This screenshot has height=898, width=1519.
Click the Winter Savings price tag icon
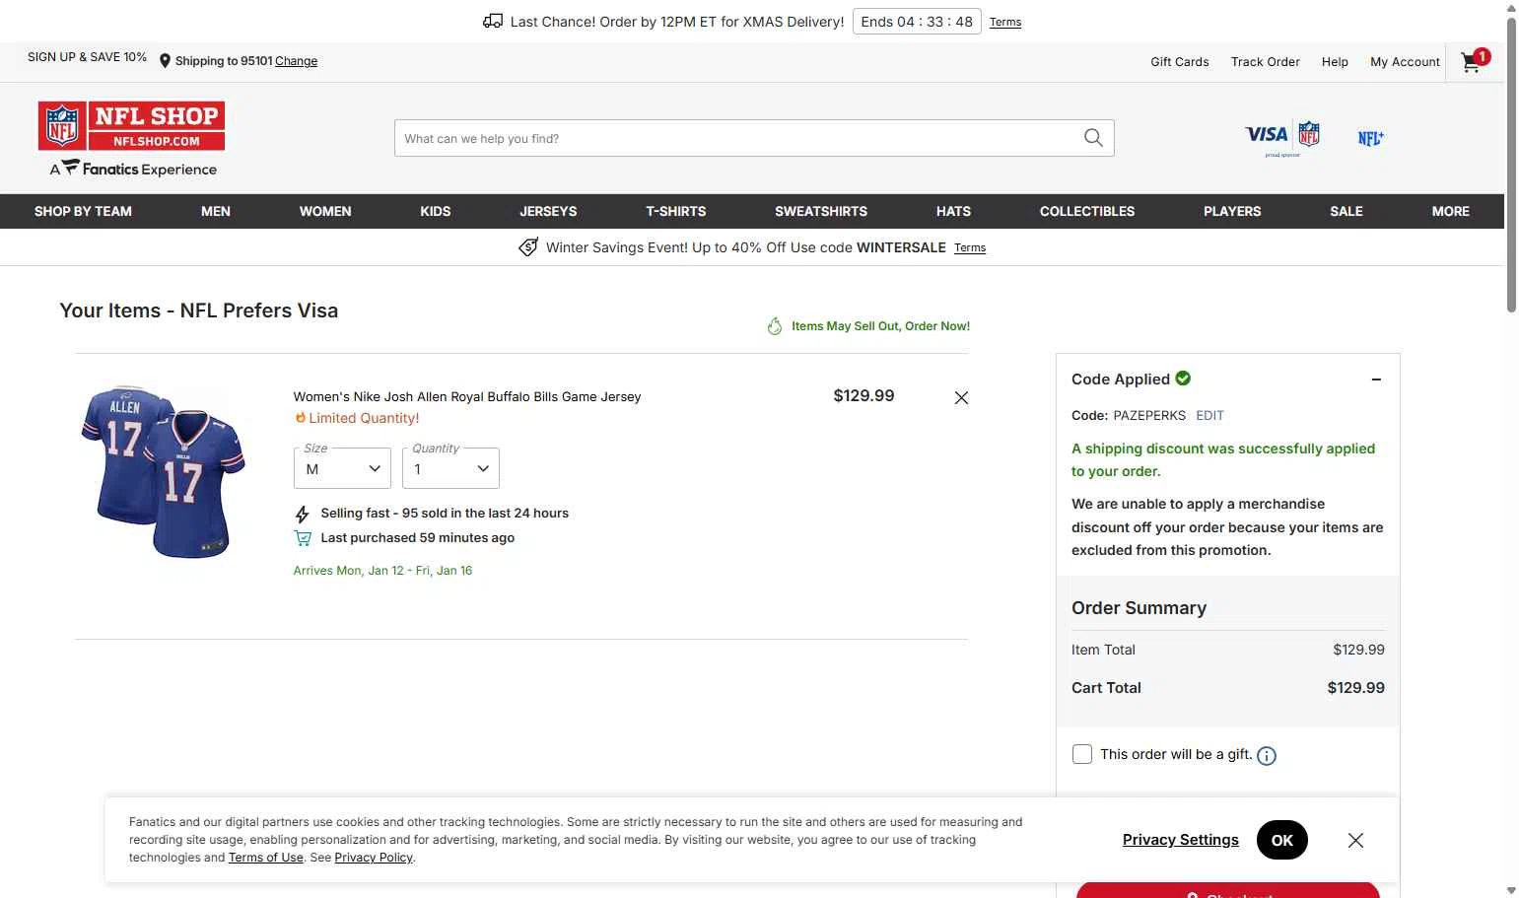[x=528, y=246]
